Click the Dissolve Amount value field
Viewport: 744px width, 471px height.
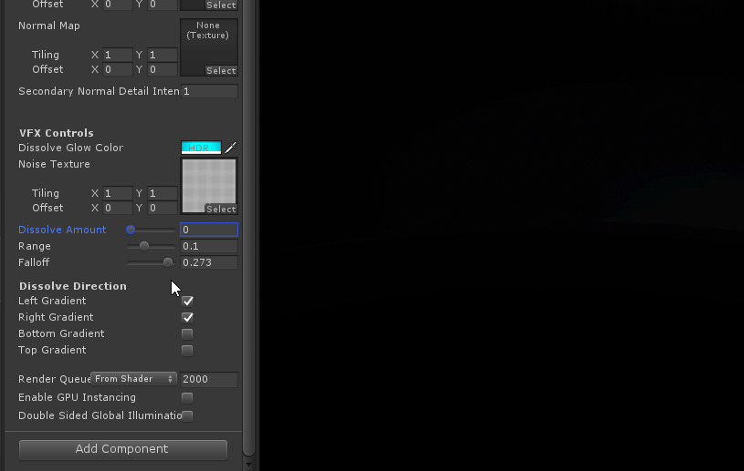[x=209, y=230]
